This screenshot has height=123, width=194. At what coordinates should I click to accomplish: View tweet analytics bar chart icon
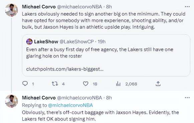point(118,84)
